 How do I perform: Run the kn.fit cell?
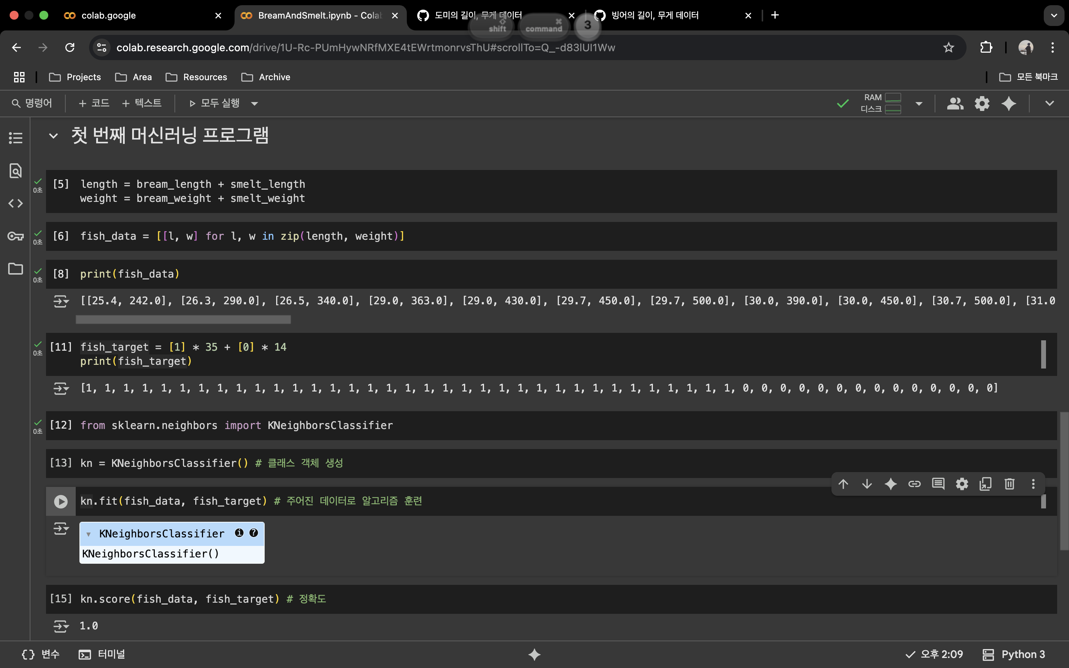[x=61, y=501]
